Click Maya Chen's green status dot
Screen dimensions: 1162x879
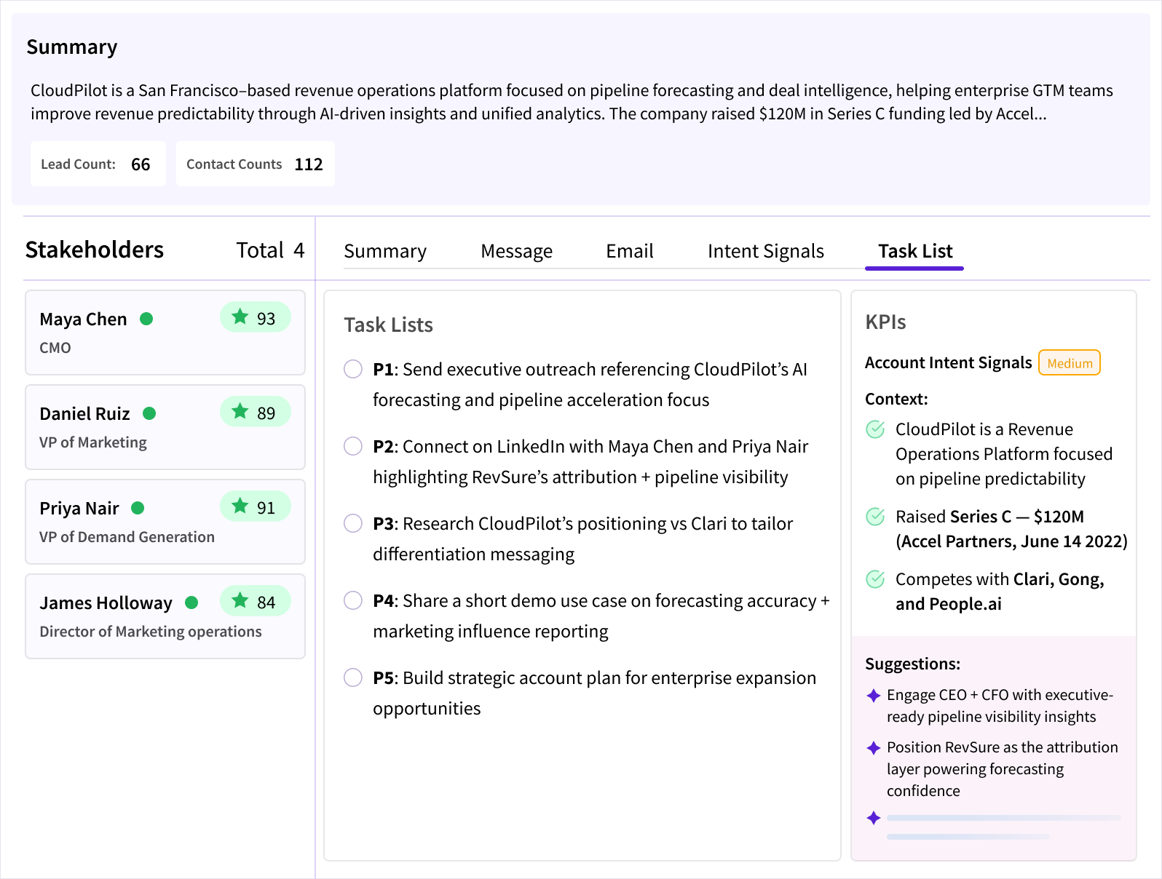click(146, 319)
